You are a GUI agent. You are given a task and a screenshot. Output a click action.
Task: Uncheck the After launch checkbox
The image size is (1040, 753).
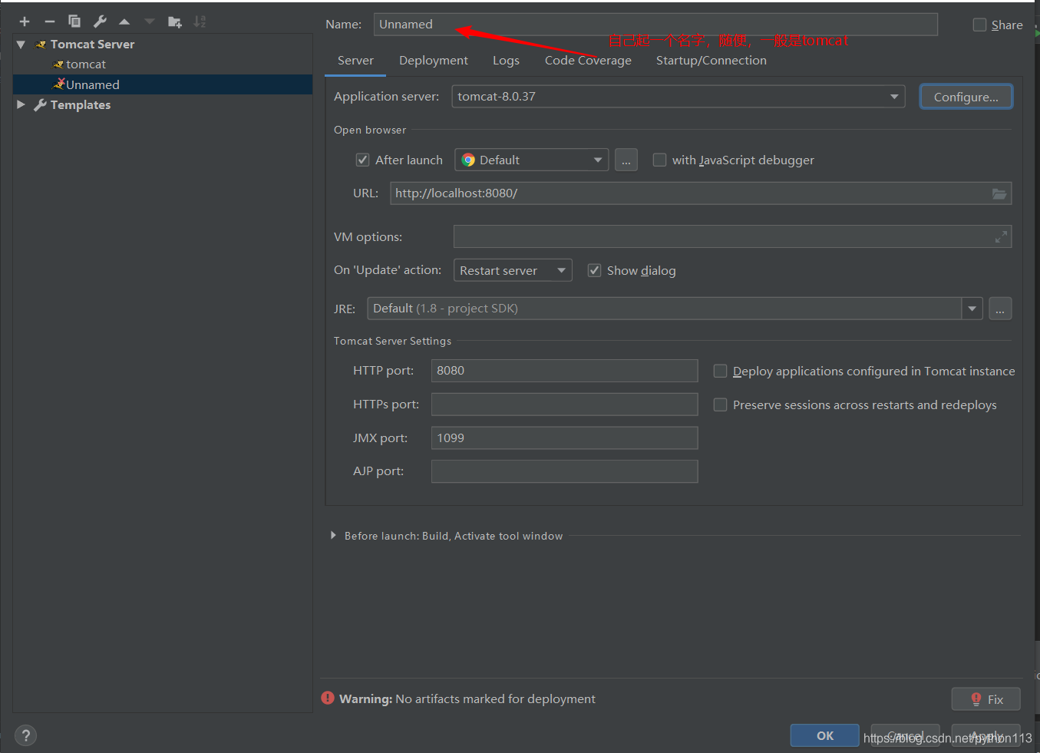point(363,160)
